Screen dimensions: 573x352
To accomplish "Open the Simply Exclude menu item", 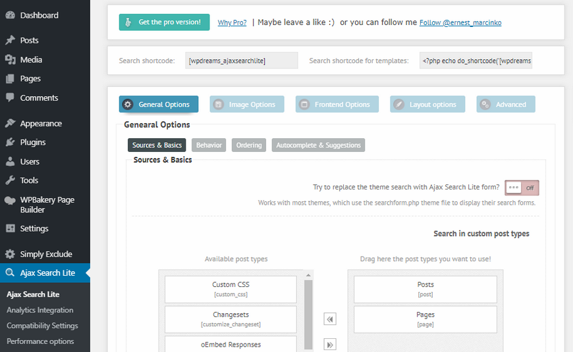I will click(x=46, y=254).
